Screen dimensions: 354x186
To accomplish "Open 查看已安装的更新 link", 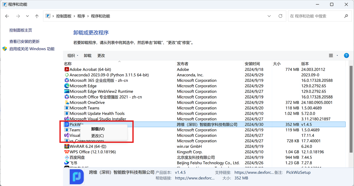I will click(x=24, y=41).
